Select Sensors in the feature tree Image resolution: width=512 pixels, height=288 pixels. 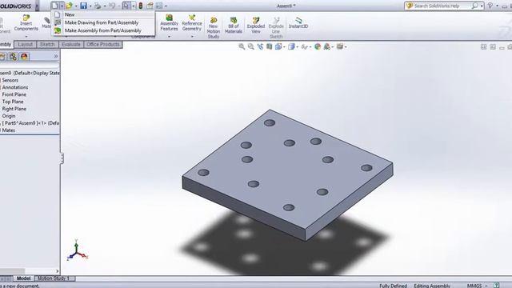(10, 80)
